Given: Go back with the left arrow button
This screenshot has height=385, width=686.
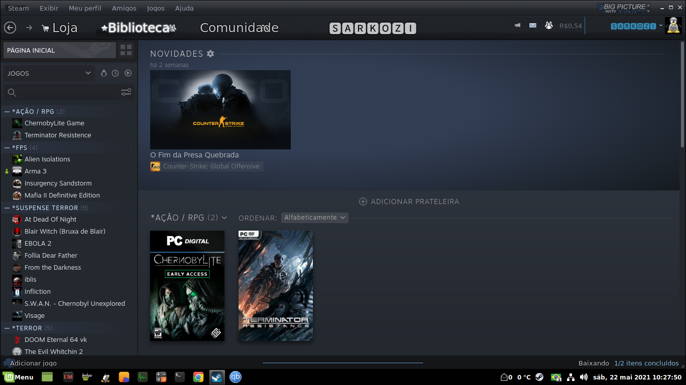Looking at the screenshot, I should [10, 28].
